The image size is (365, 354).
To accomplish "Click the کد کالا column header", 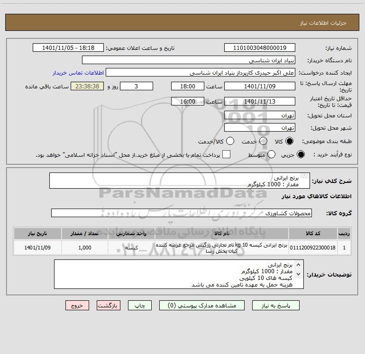I will [313, 233].
